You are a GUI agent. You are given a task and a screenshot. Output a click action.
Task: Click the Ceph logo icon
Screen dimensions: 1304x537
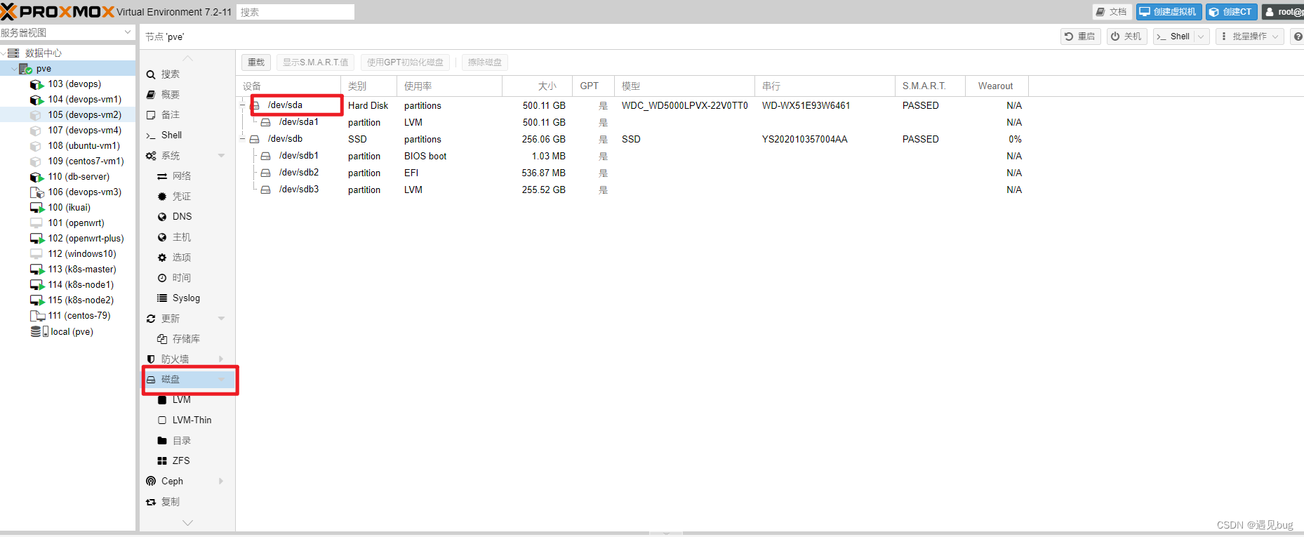[x=151, y=482]
